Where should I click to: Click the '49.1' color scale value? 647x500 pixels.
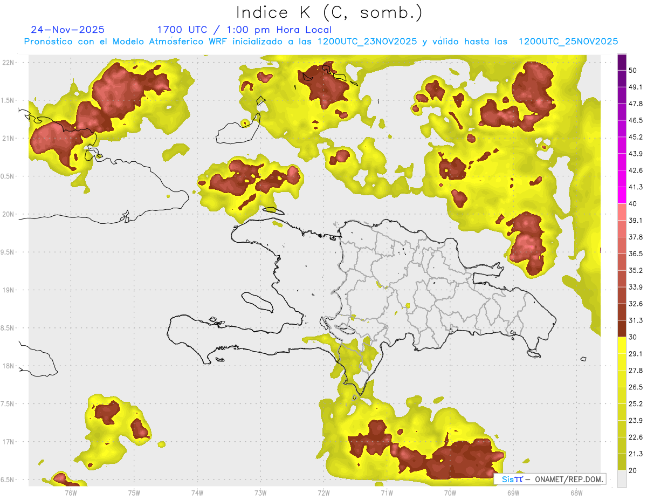(x=635, y=87)
